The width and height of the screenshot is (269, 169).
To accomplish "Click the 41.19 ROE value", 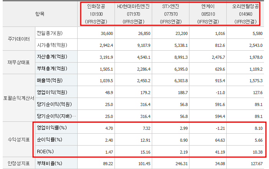I will coord(220,152).
